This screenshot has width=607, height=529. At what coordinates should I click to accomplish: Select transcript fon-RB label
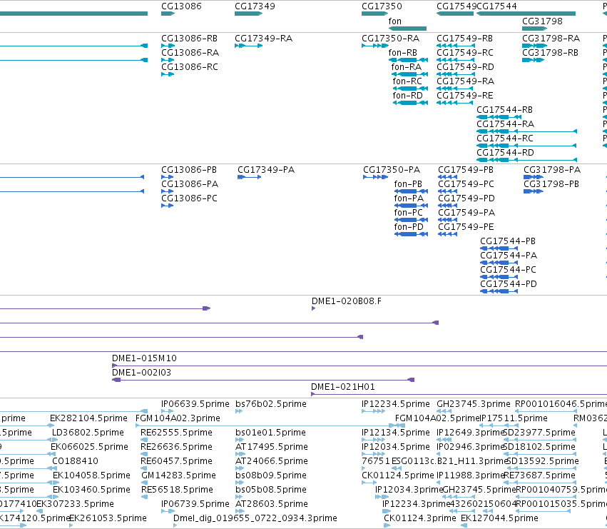pyautogui.click(x=402, y=53)
